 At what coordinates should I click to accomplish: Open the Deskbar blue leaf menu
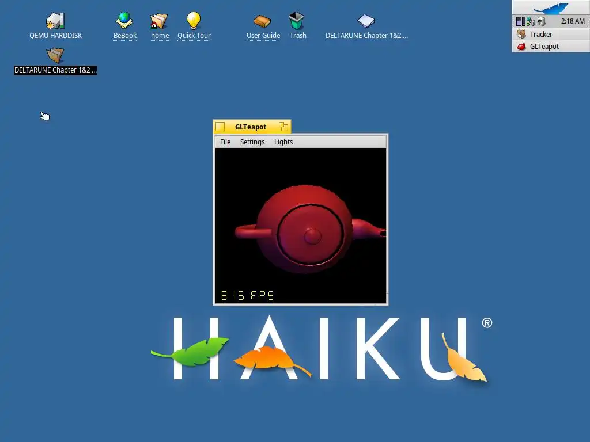click(x=551, y=7)
